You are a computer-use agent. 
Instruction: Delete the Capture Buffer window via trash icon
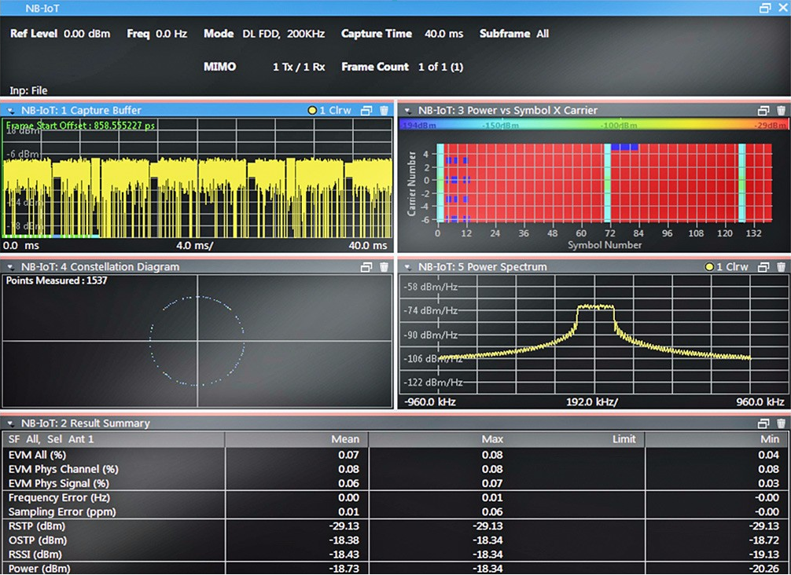coord(384,110)
